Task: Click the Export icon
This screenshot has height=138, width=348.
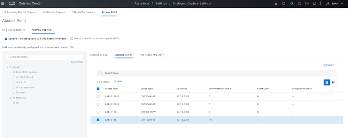Action: tap(324, 65)
